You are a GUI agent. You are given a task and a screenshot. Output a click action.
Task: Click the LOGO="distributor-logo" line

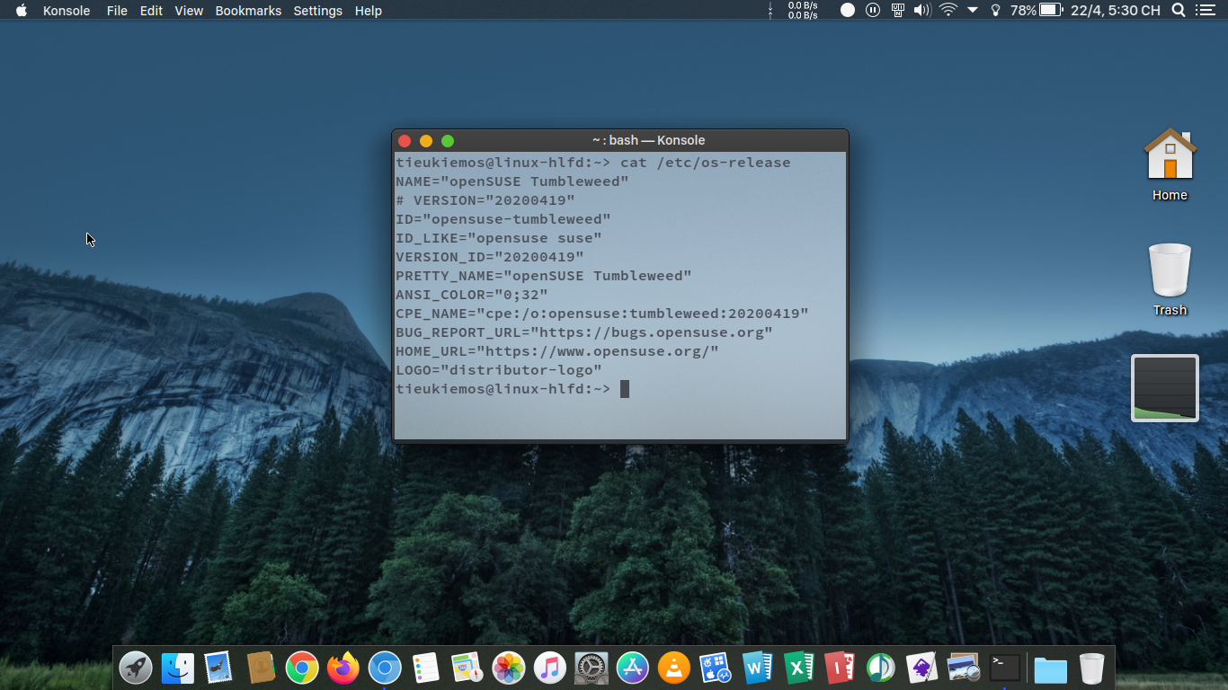pos(499,370)
